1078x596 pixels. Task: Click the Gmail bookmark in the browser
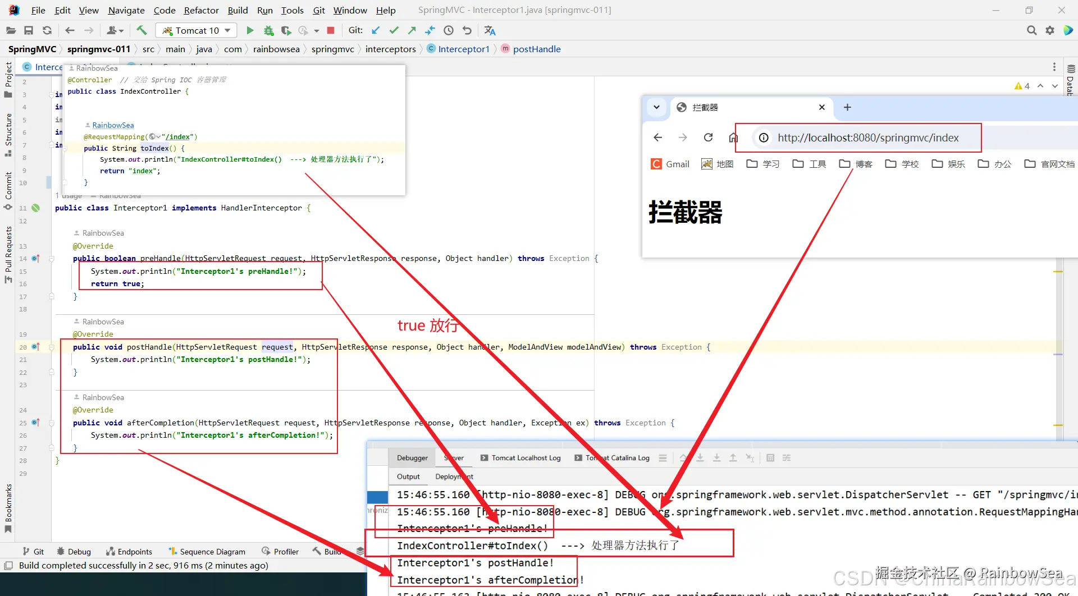(x=670, y=164)
